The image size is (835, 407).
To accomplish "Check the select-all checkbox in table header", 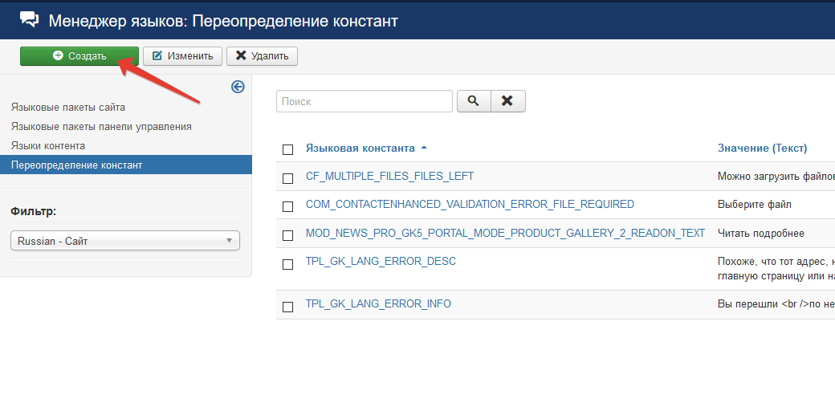I will tap(288, 149).
